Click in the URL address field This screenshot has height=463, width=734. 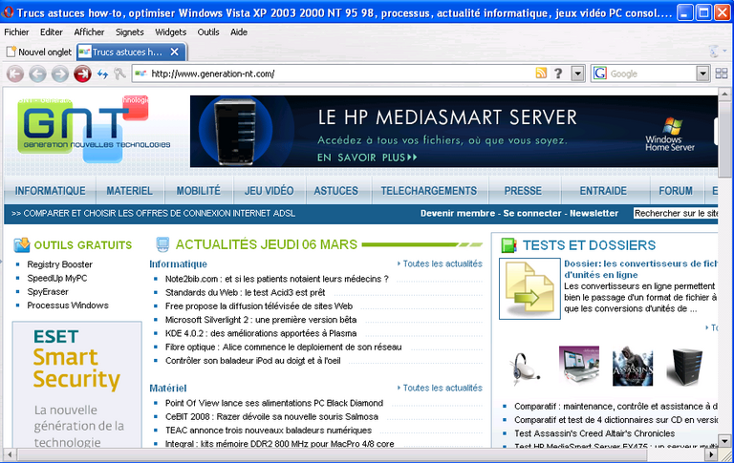pos(342,74)
